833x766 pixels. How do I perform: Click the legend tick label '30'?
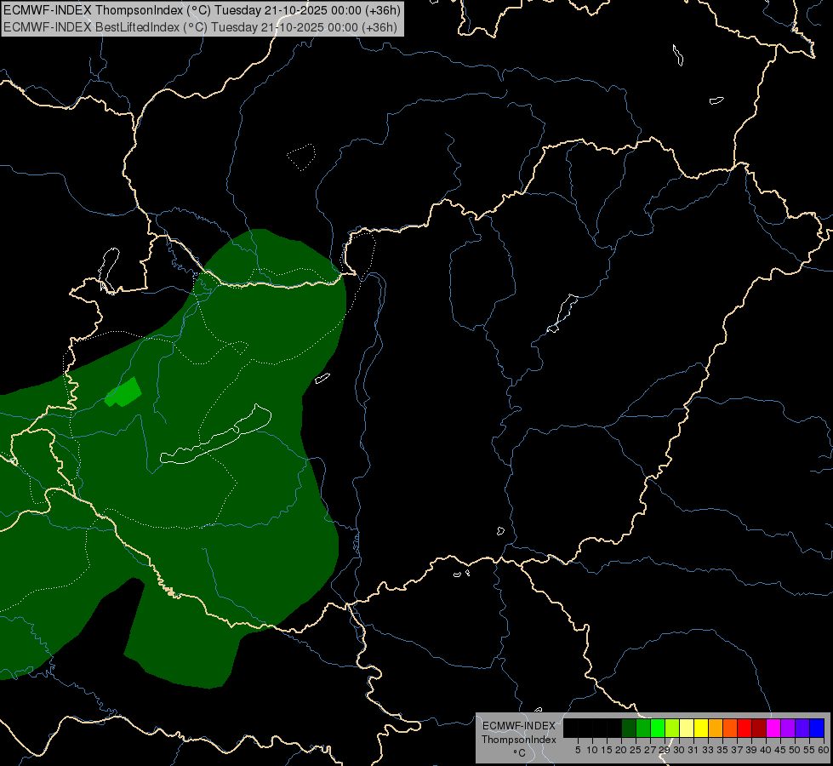(679, 750)
